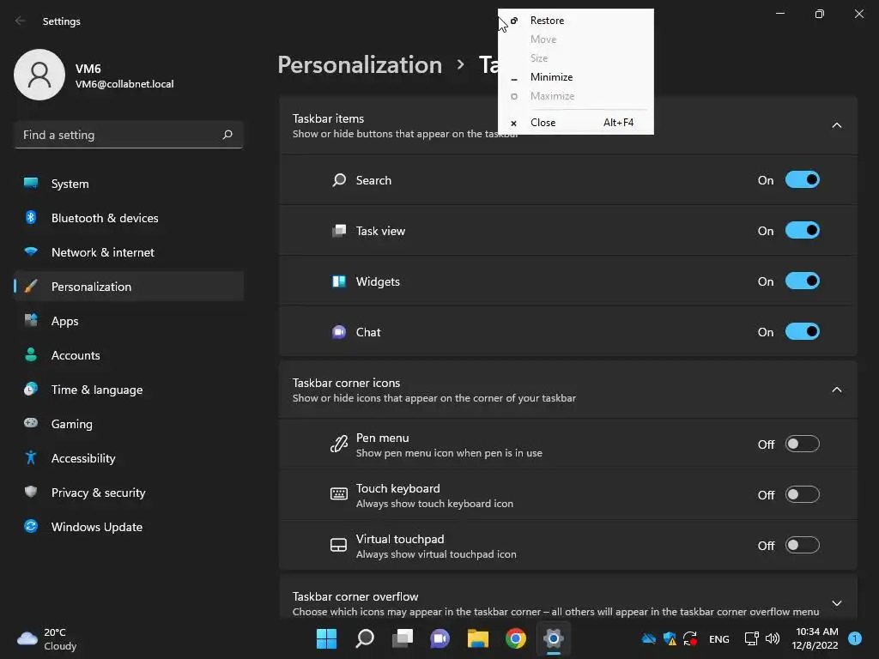Click the volume speaker tray icon

(x=773, y=638)
